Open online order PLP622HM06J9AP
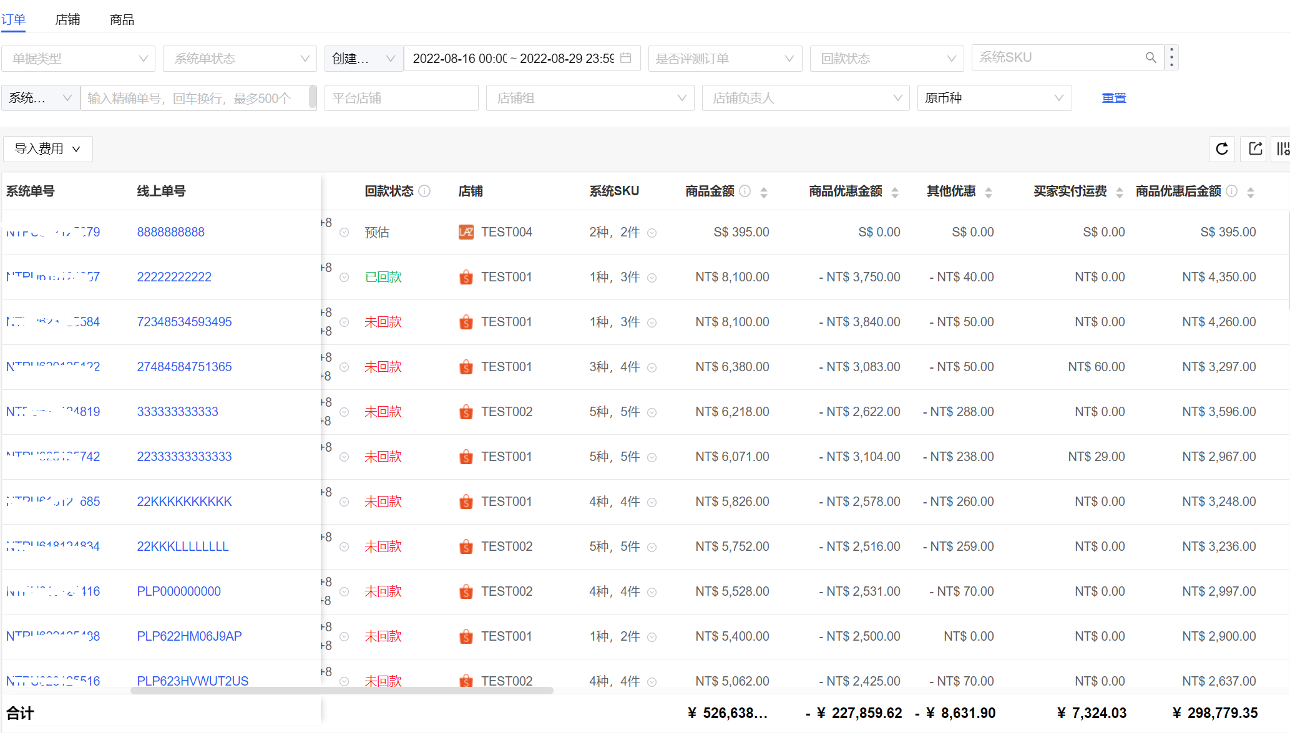The image size is (1290, 733). coord(189,636)
